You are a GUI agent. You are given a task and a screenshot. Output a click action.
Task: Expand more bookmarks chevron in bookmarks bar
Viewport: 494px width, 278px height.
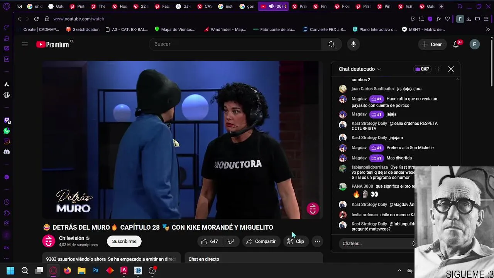[488, 29]
